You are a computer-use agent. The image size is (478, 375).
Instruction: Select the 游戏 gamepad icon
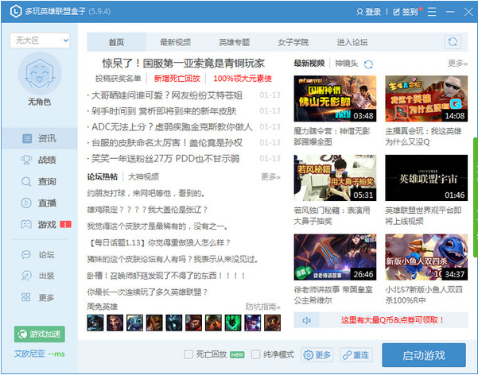(26, 225)
